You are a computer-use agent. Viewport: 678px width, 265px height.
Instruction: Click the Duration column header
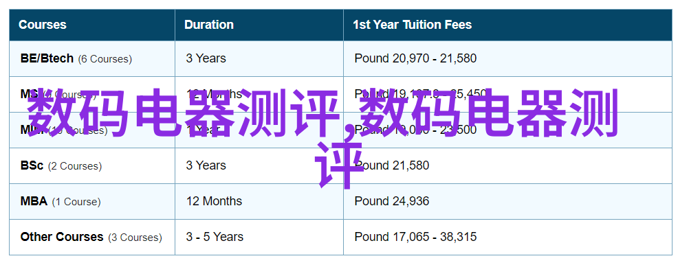coord(209,25)
